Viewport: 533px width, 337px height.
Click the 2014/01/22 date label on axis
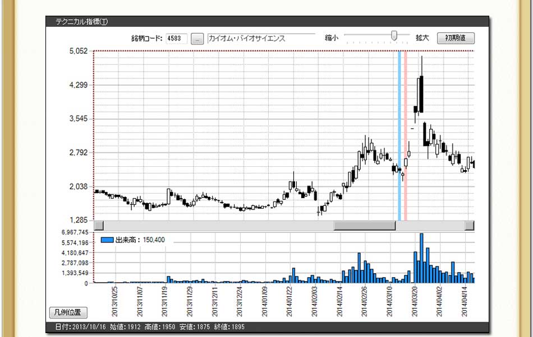point(290,301)
